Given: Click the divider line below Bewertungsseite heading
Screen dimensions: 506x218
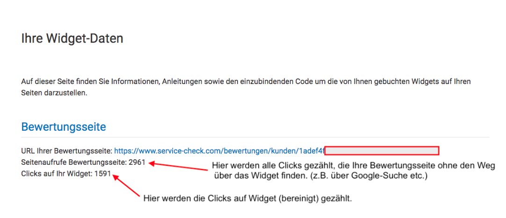Looking at the screenshot, I should 255,138.
